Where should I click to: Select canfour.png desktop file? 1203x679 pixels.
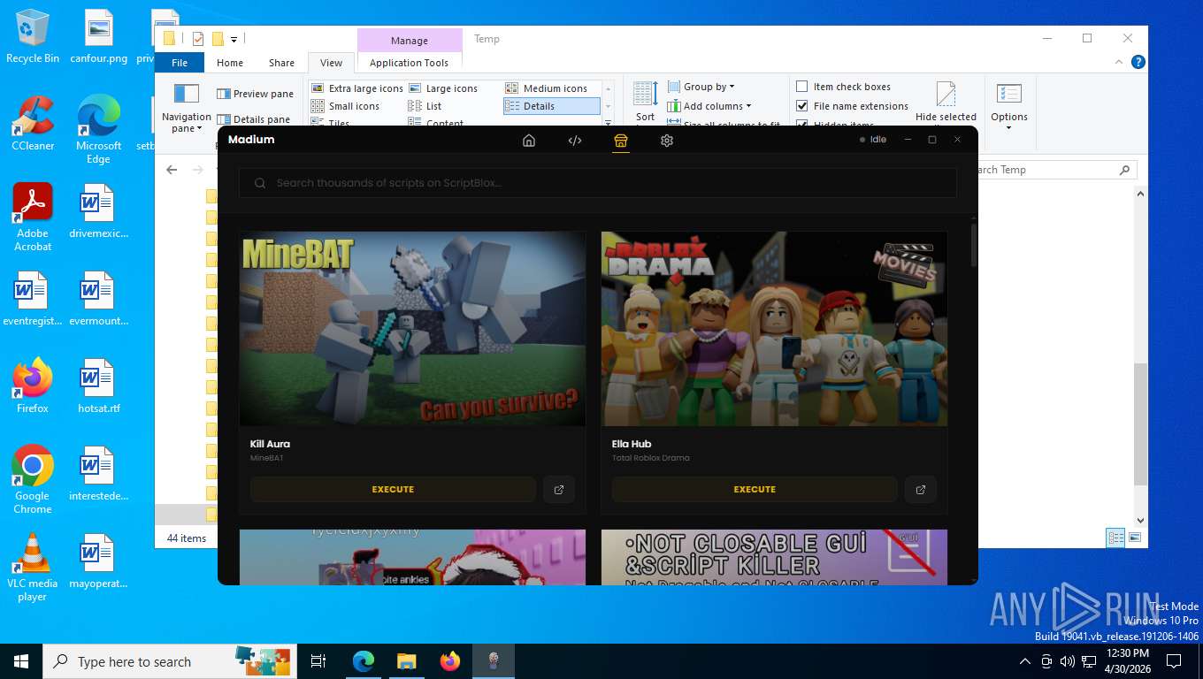click(x=98, y=37)
